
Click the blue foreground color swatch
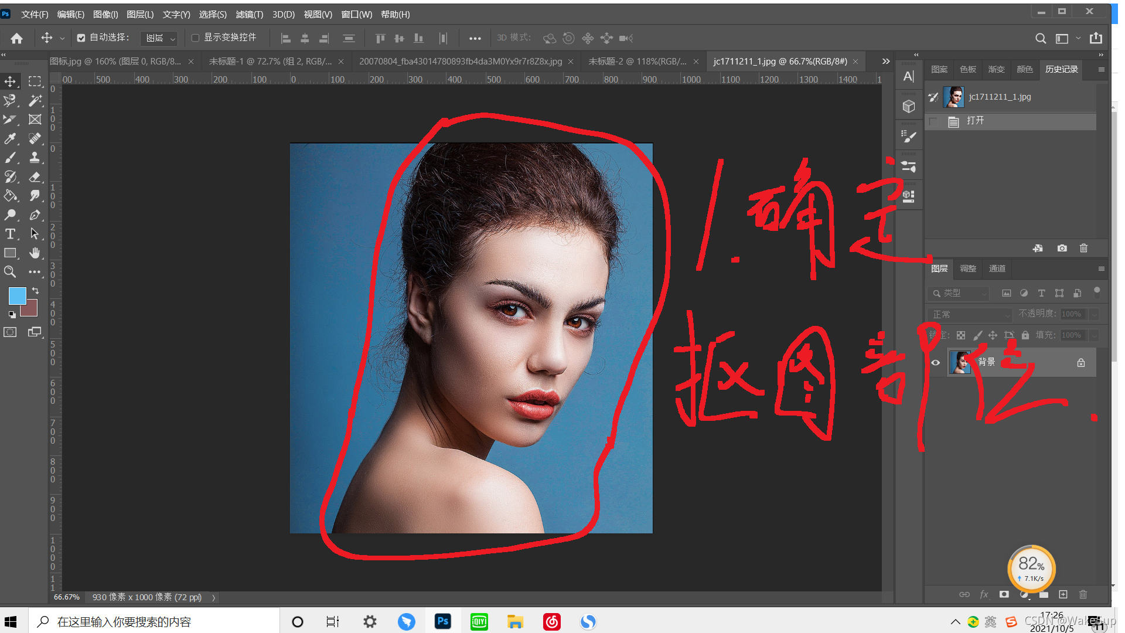click(17, 296)
